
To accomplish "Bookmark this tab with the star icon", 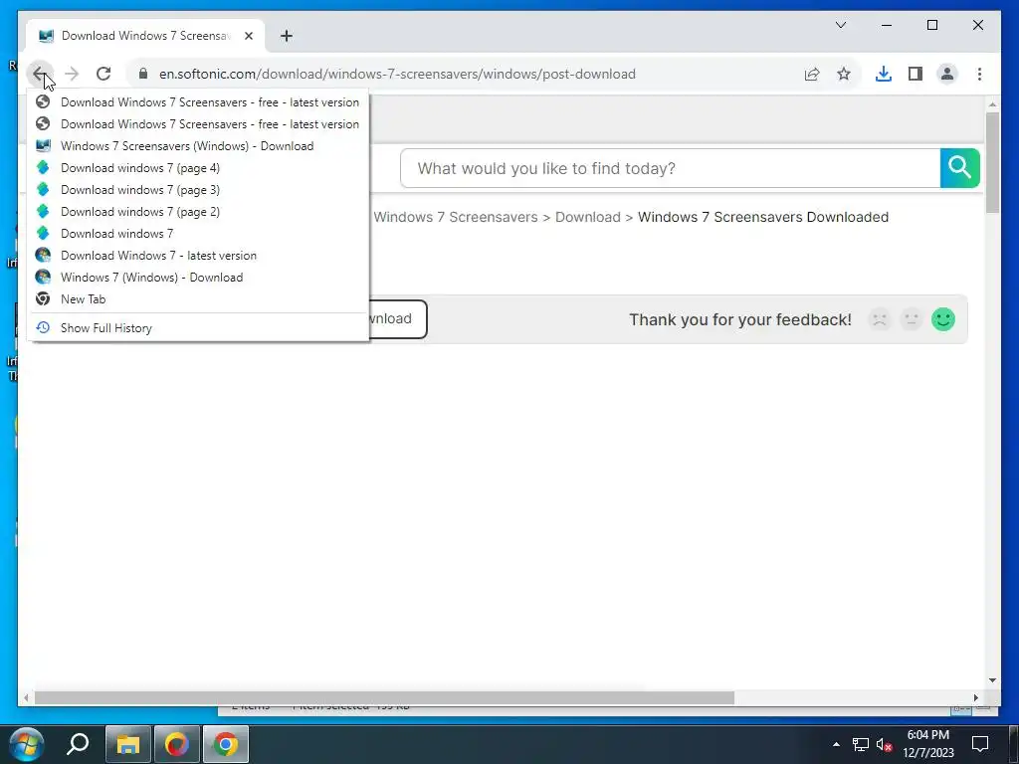I will pos(844,74).
